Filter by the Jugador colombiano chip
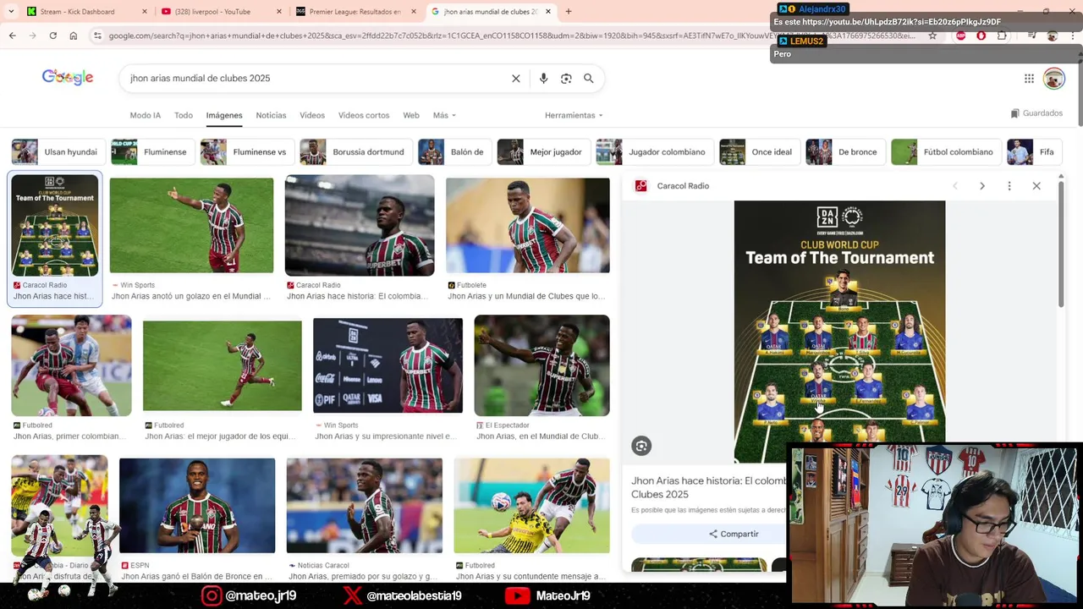This screenshot has width=1083, height=609. (x=654, y=152)
